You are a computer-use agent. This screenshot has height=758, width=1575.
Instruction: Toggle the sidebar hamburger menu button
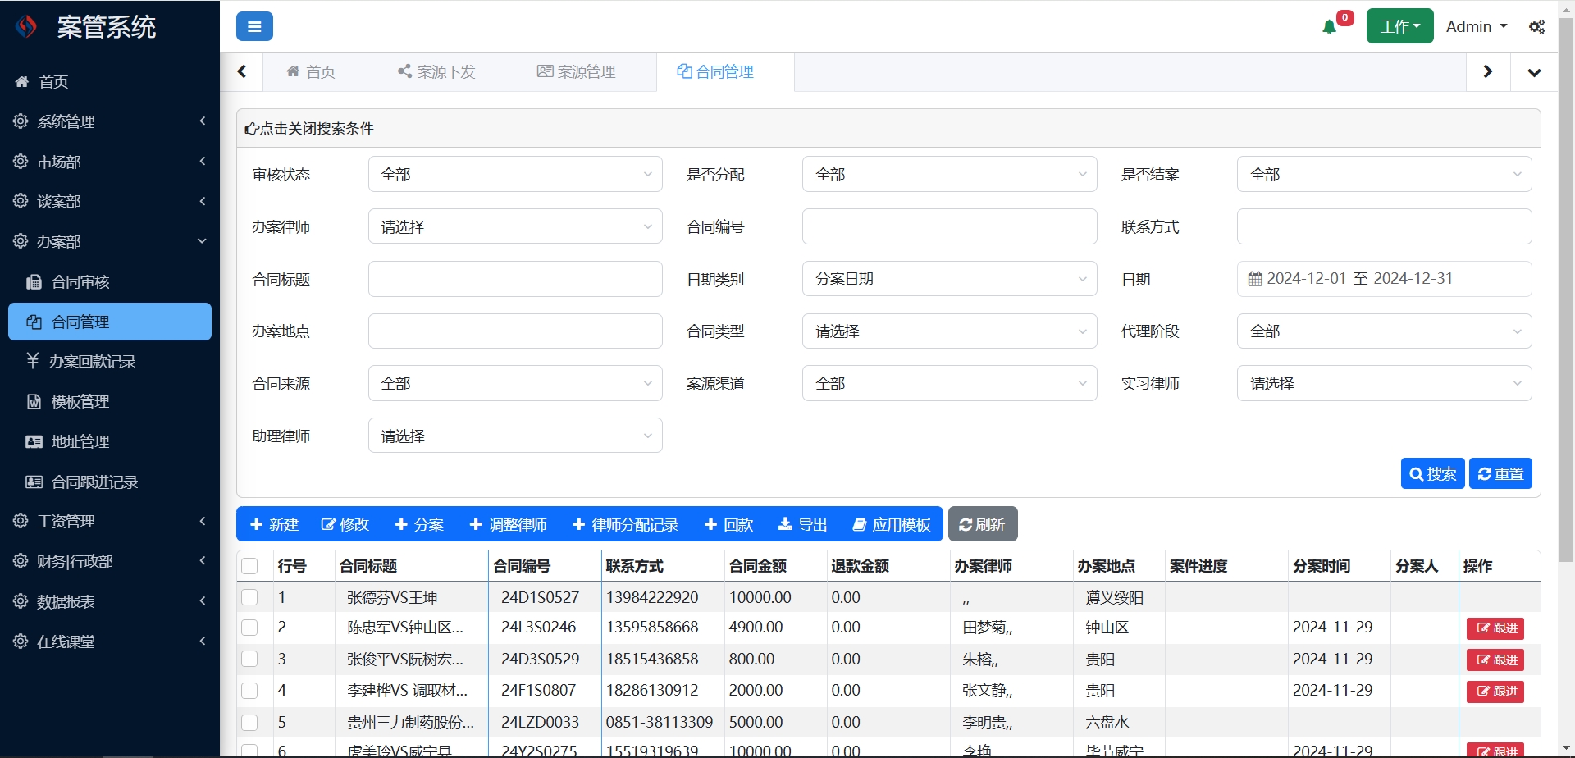coord(254,27)
